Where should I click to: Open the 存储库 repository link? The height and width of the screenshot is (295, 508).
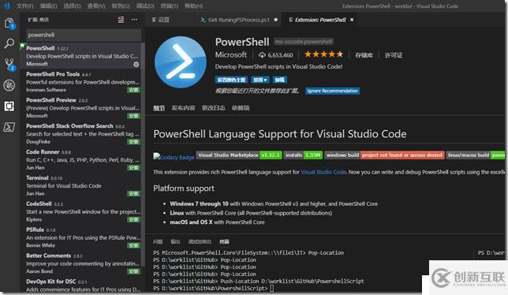pos(364,55)
